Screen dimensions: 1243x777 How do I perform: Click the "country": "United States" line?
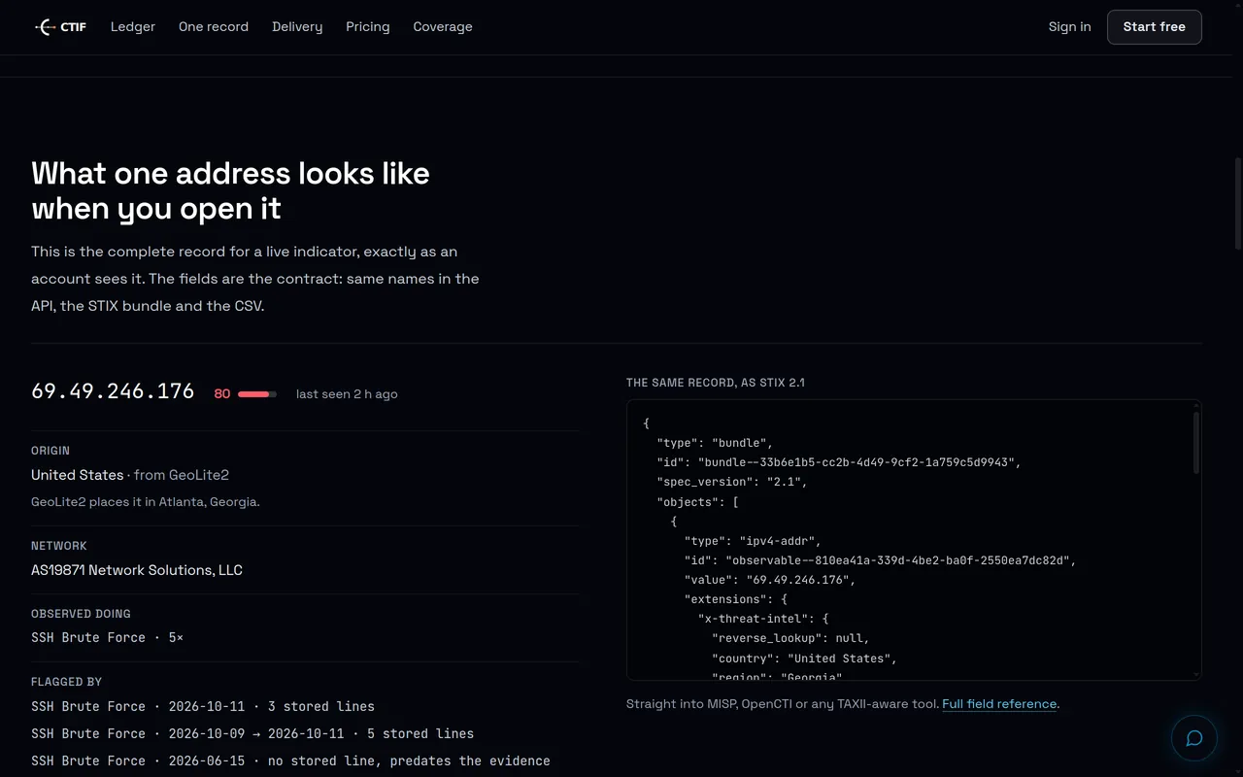pos(804,659)
